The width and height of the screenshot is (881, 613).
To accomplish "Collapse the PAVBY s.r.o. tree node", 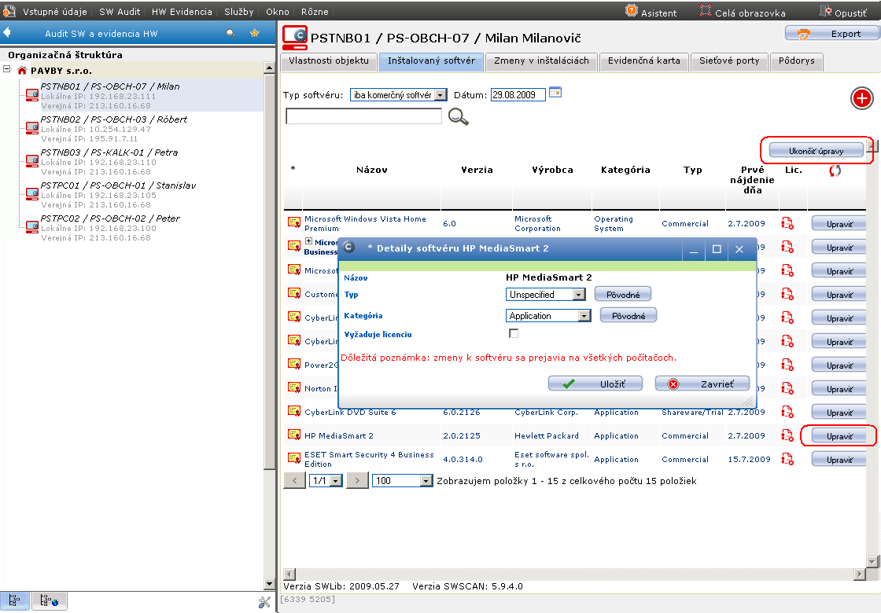I will 7,69.
